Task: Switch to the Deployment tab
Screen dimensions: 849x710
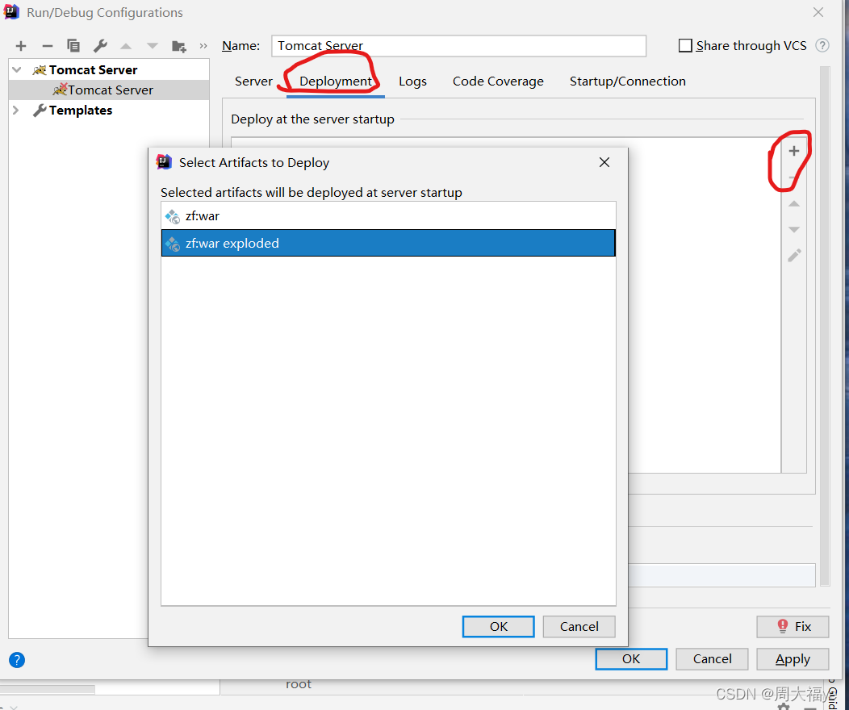Action: click(336, 81)
